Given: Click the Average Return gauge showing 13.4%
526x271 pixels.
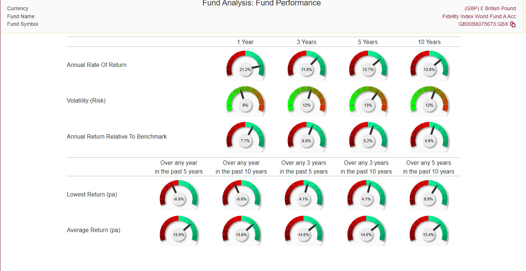Looking at the screenshot, I should (x=428, y=230).
